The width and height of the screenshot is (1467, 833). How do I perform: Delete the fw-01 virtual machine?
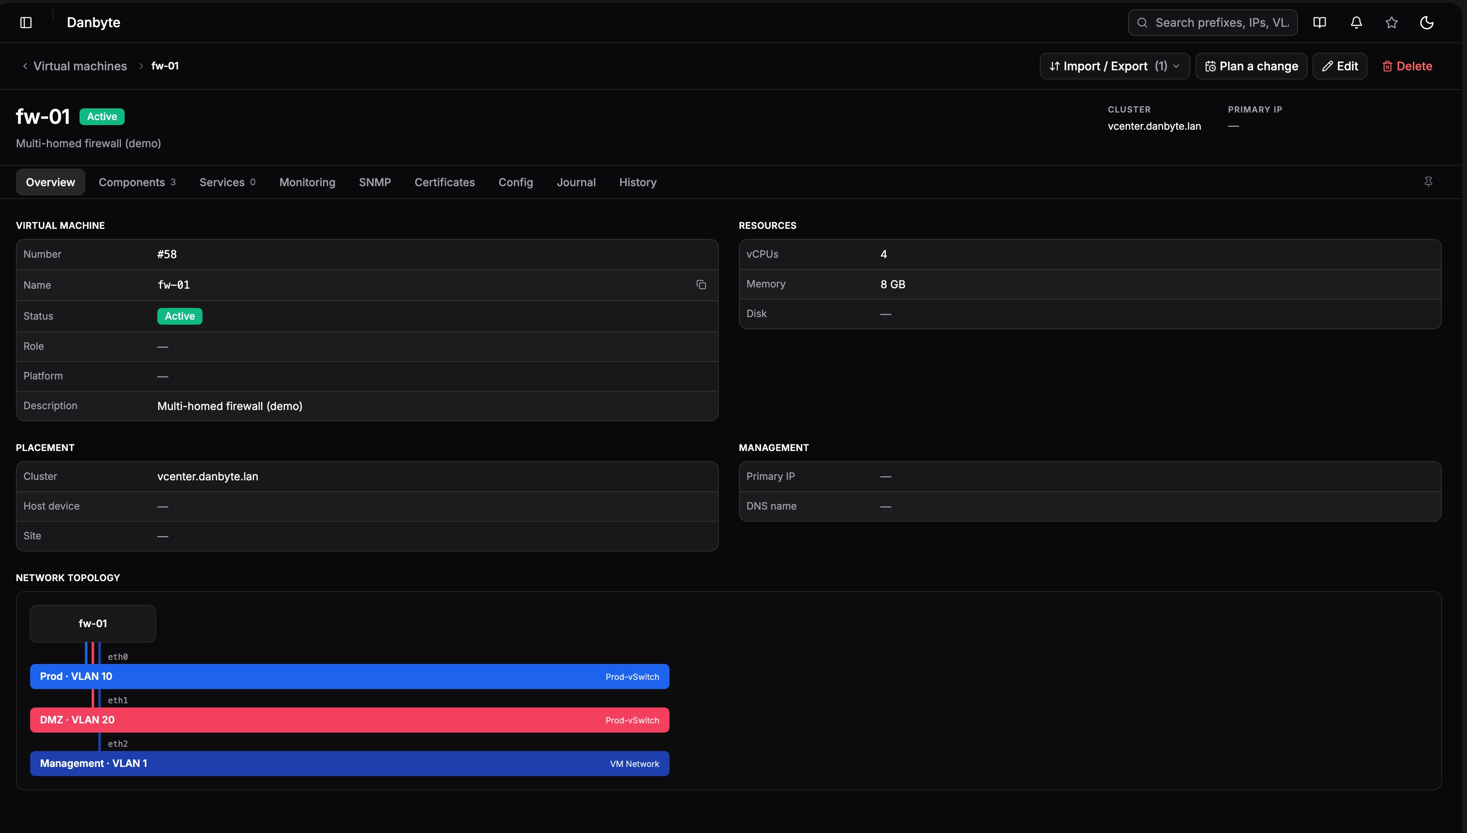[x=1407, y=67]
